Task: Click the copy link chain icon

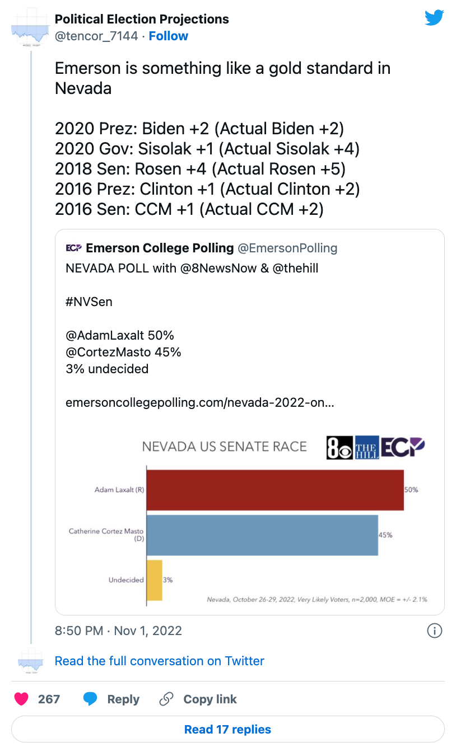Action: tap(166, 699)
